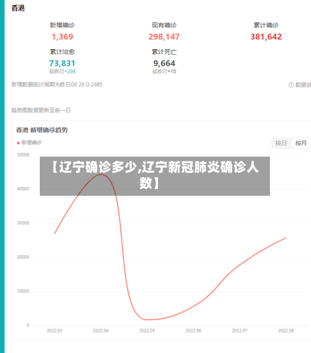Click the 较昨日+10 change label

tap(164, 71)
